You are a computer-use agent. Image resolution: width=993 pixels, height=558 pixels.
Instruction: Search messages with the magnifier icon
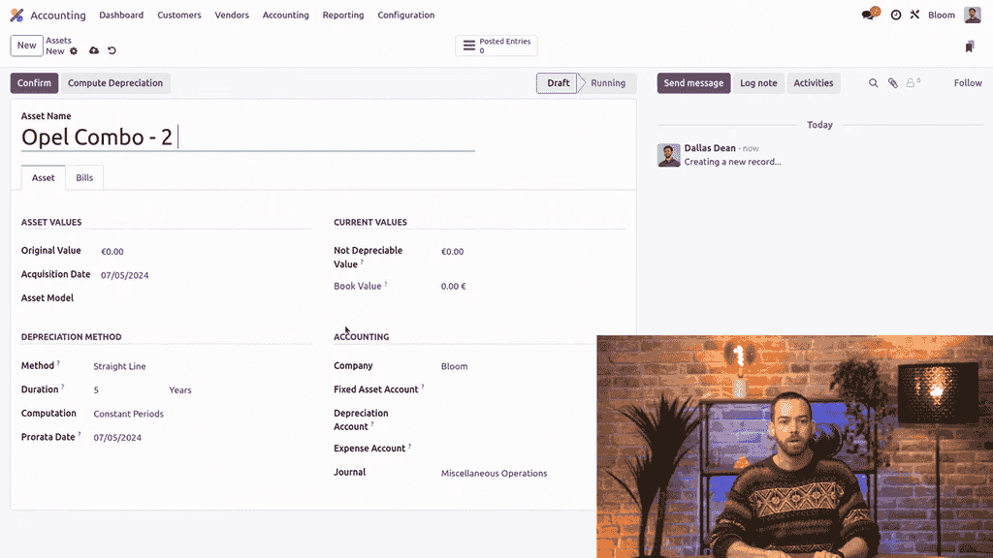(873, 83)
